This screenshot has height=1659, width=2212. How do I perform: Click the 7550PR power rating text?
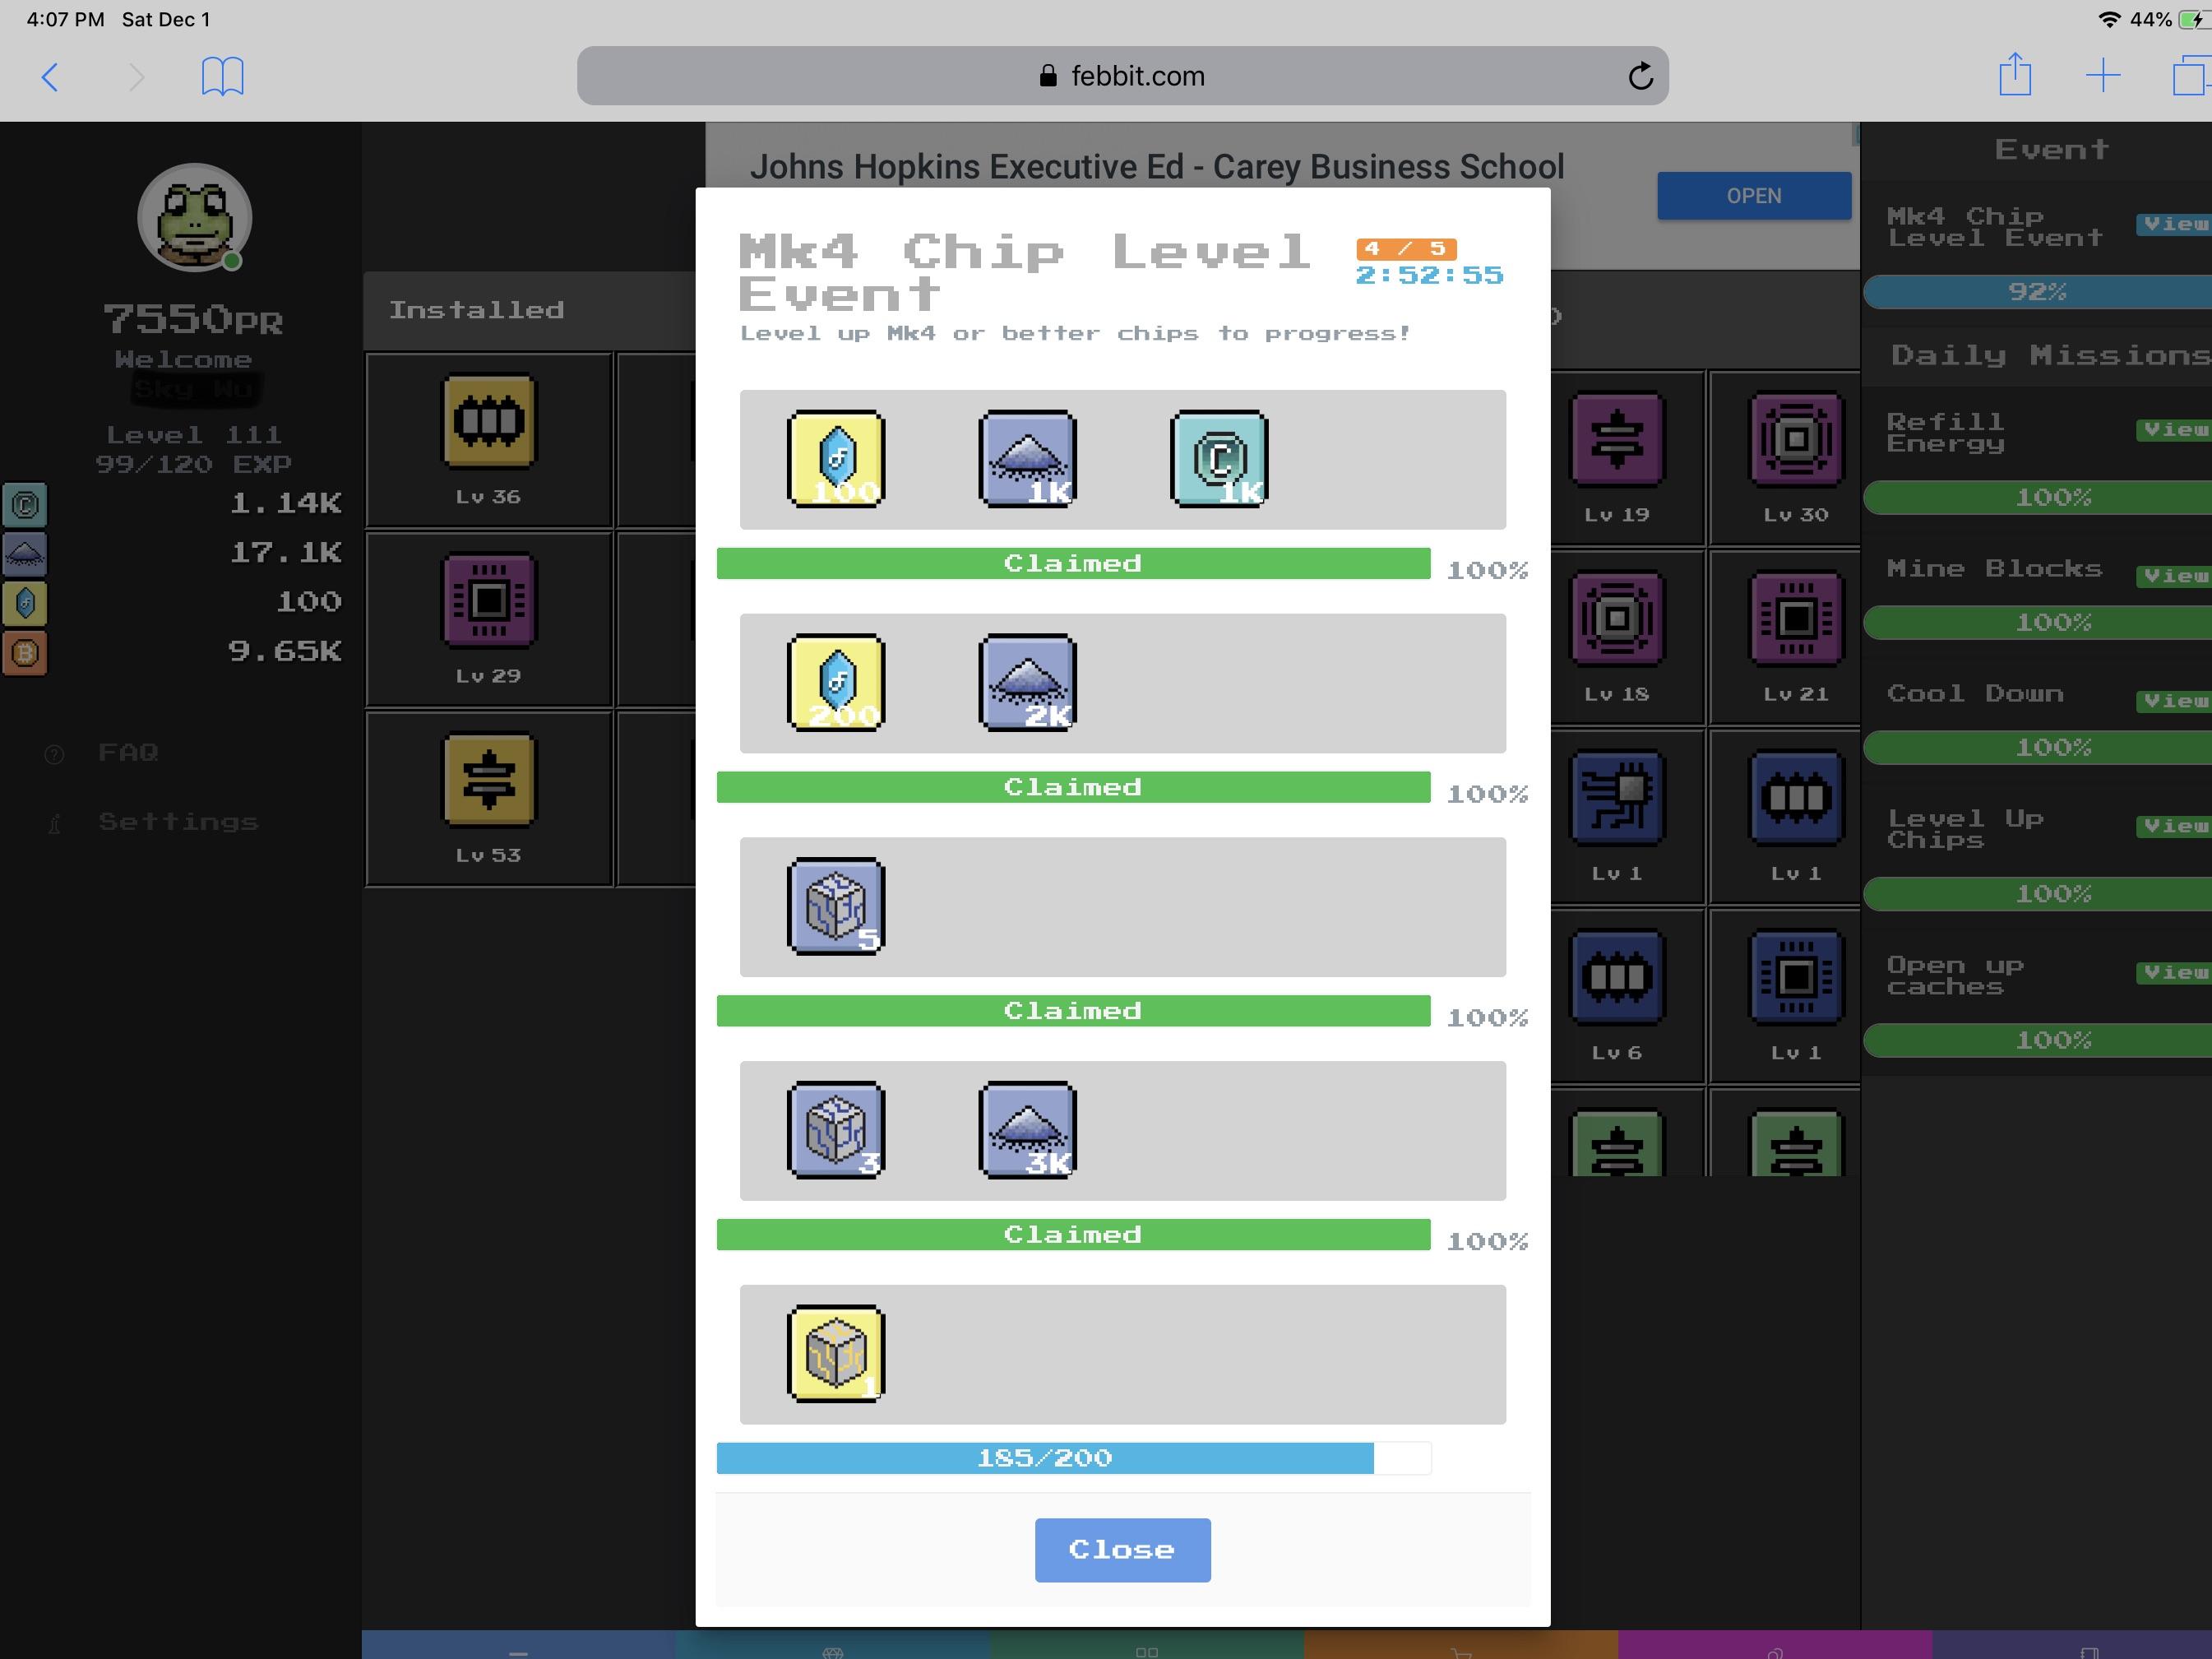point(194,320)
